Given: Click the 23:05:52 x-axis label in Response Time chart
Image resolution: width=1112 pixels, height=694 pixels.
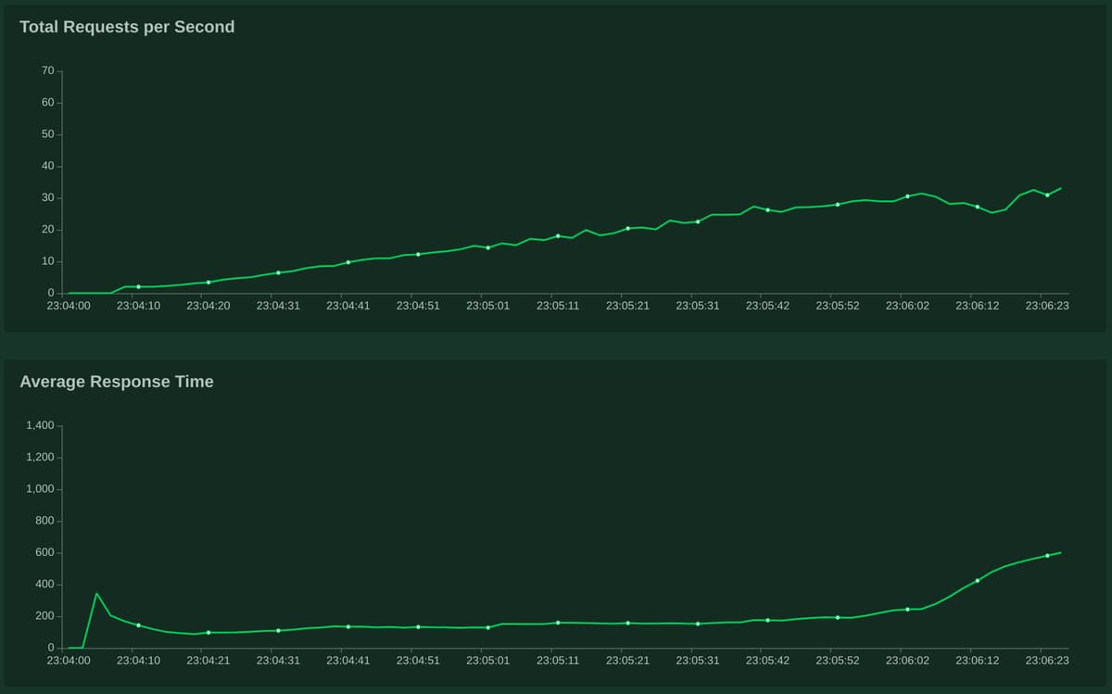Looking at the screenshot, I should click(x=838, y=661).
